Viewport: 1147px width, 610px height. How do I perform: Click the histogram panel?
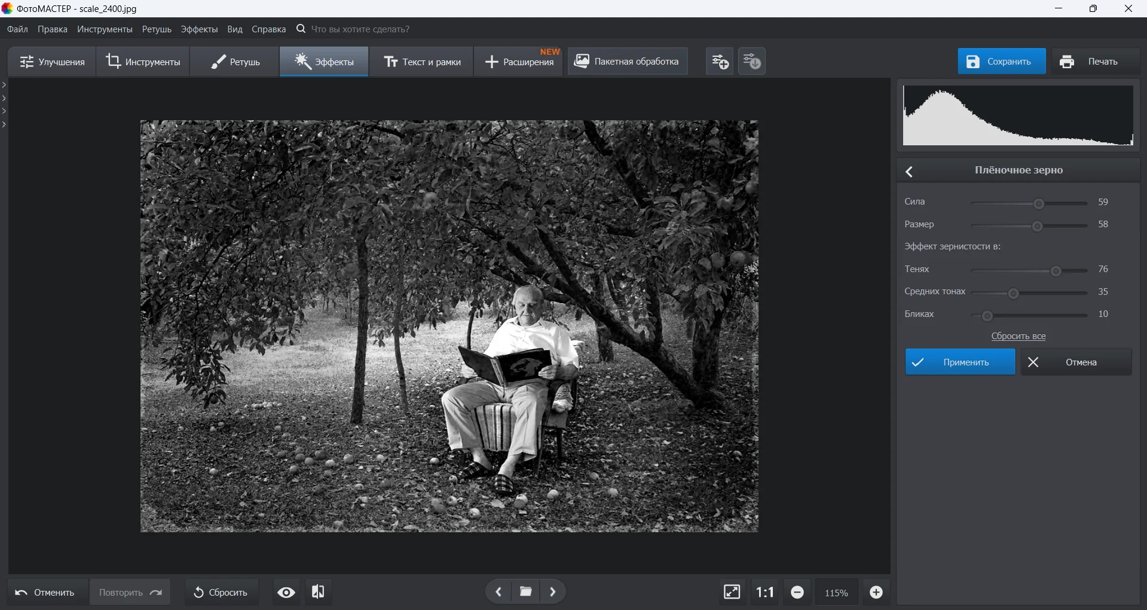click(1018, 115)
